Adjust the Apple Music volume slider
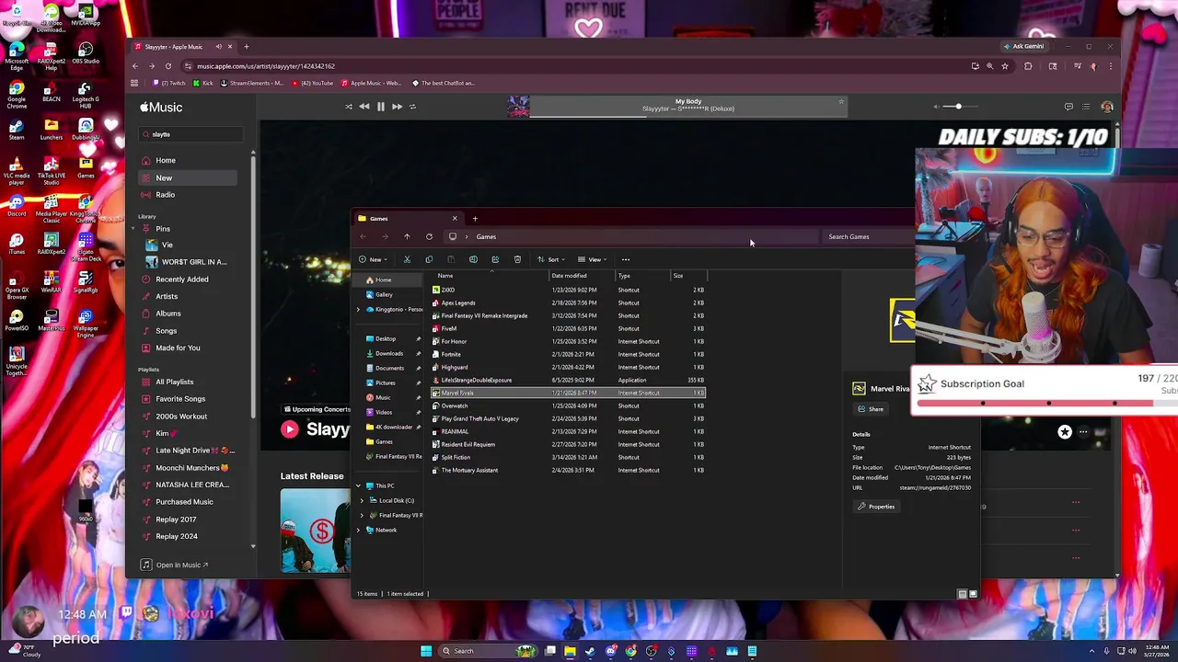Viewport: 1178px width, 662px height. tap(957, 107)
